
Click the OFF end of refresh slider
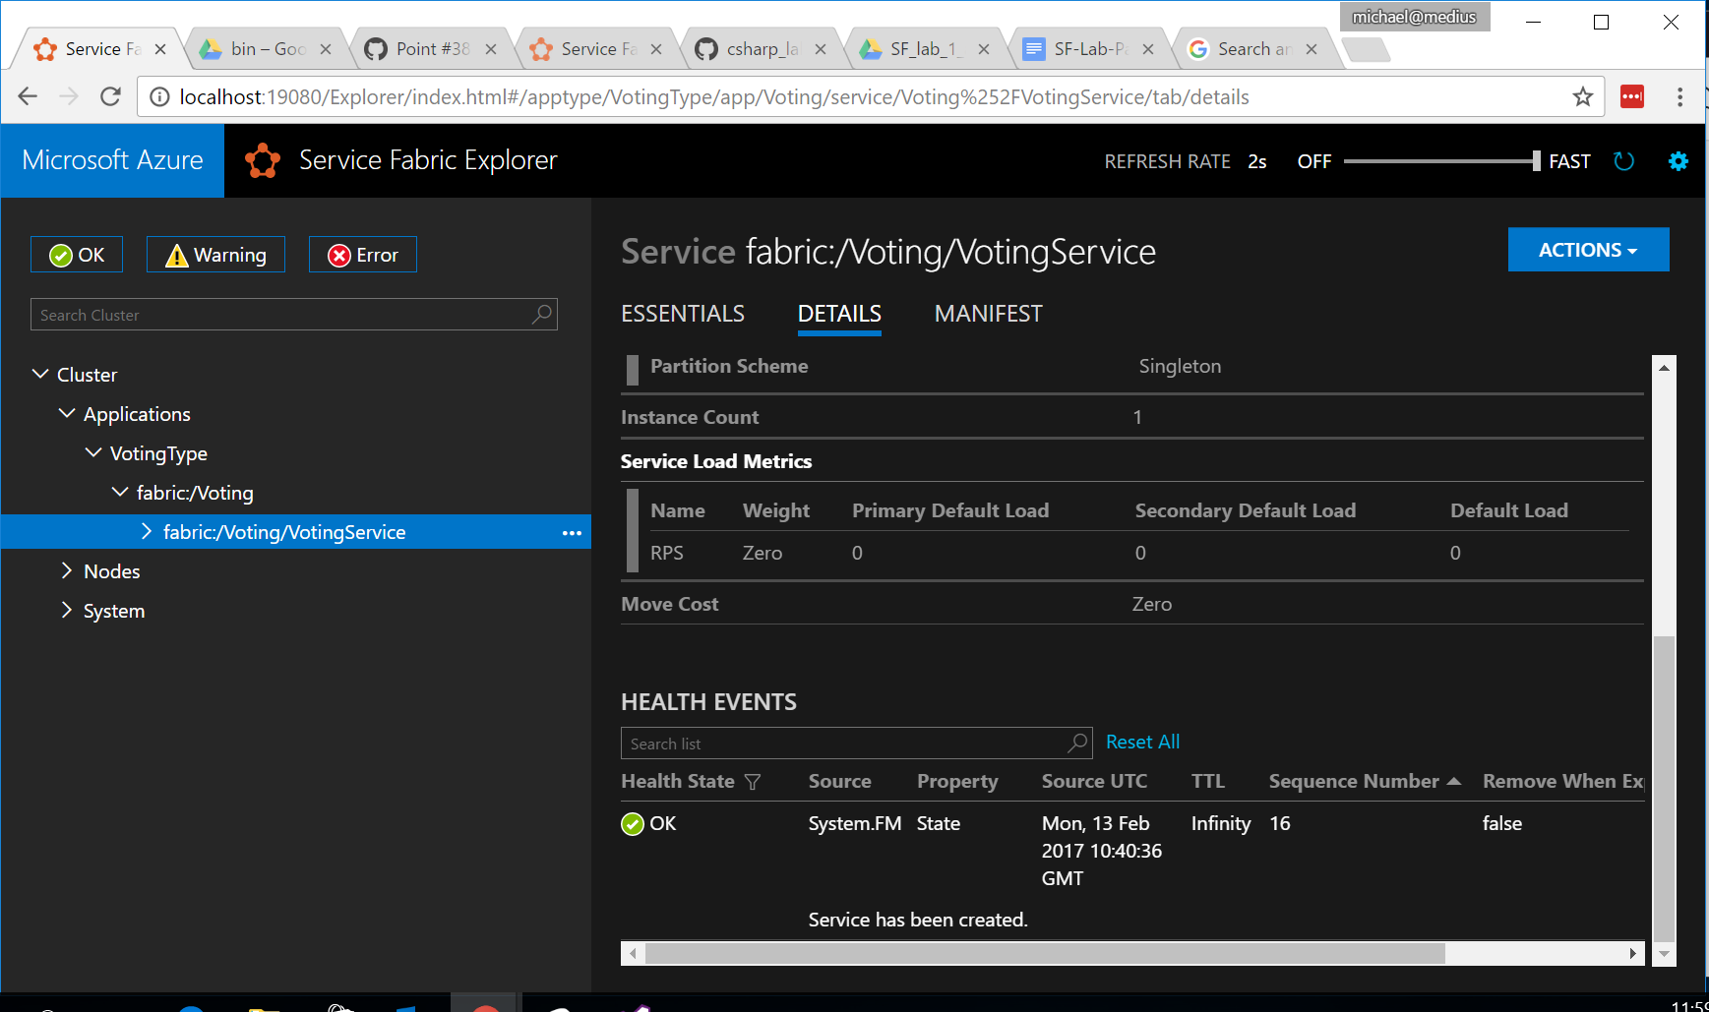click(1314, 161)
